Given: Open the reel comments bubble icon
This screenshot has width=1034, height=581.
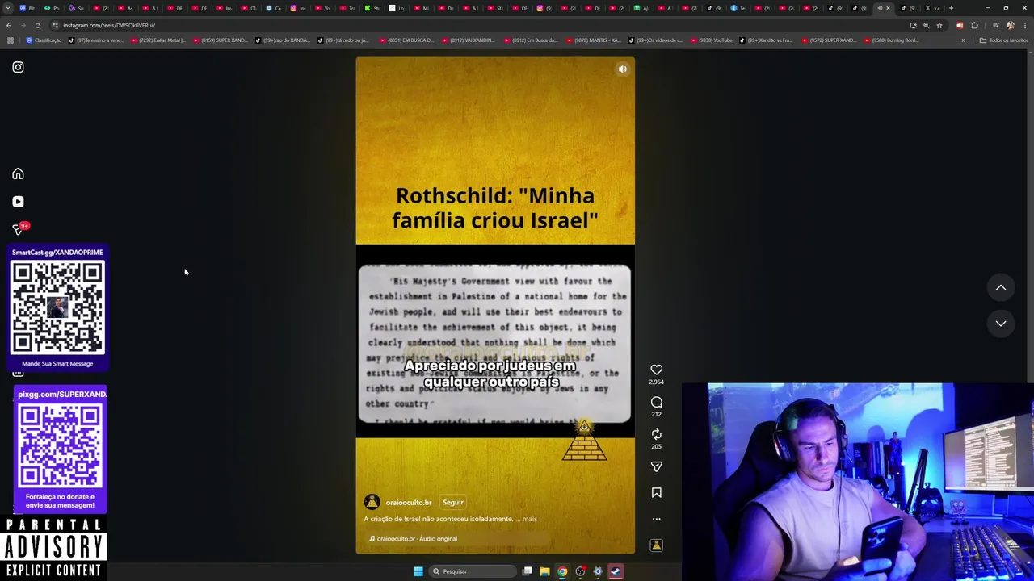Looking at the screenshot, I should tap(657, 402).
